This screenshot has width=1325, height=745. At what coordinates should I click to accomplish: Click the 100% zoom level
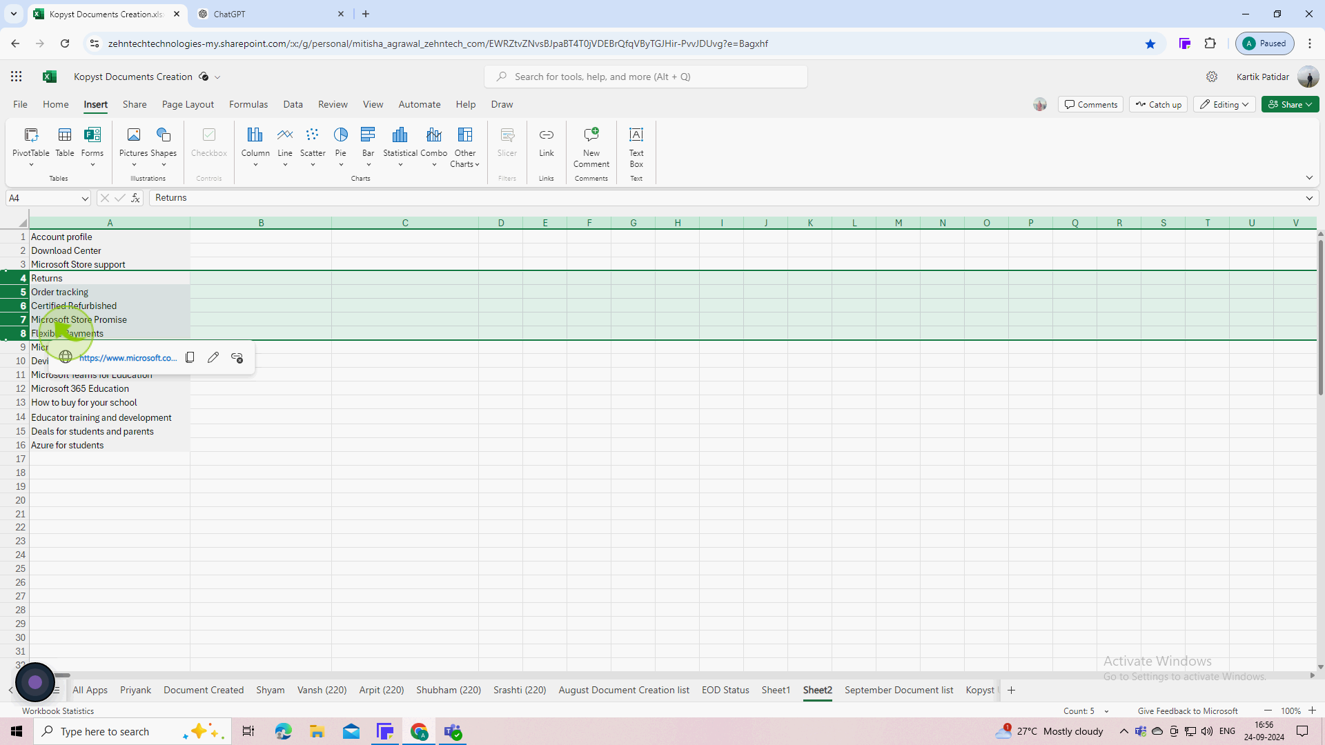[1290, 711]
